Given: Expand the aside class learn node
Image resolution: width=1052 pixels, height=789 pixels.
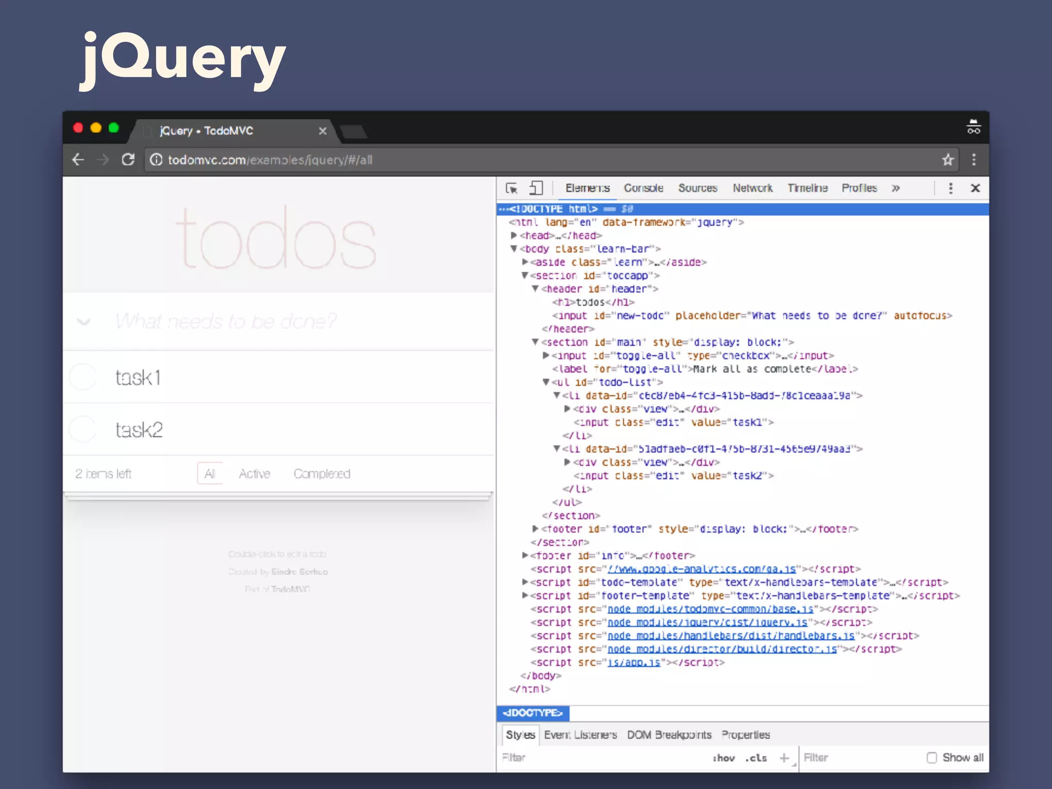Looking at the screenshot, I should click(524, 262).
